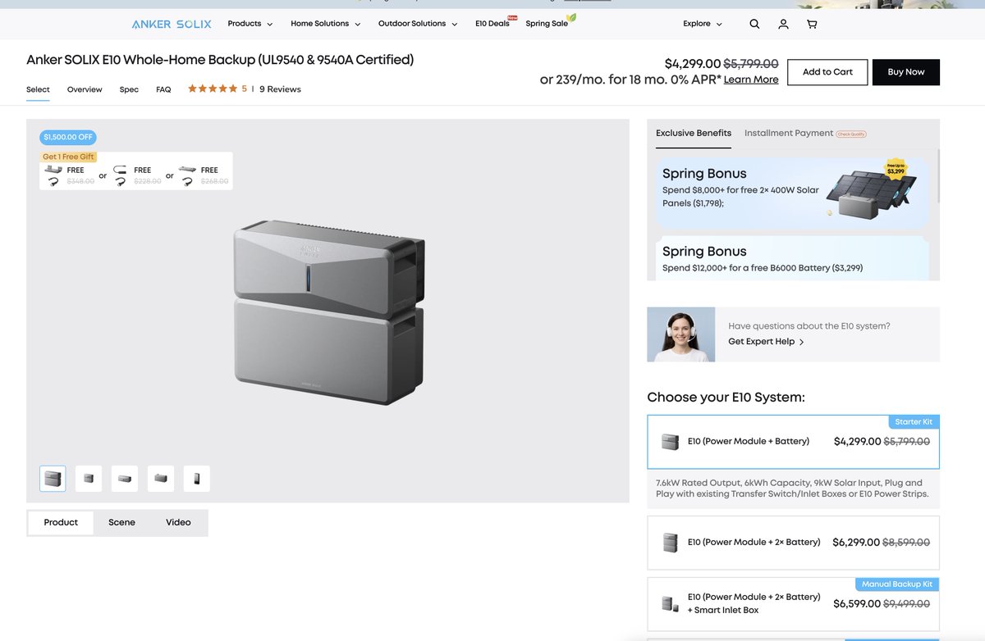This screenshot has width=985, height=641.
Task: Expand the Products menu
Action: 250,24
